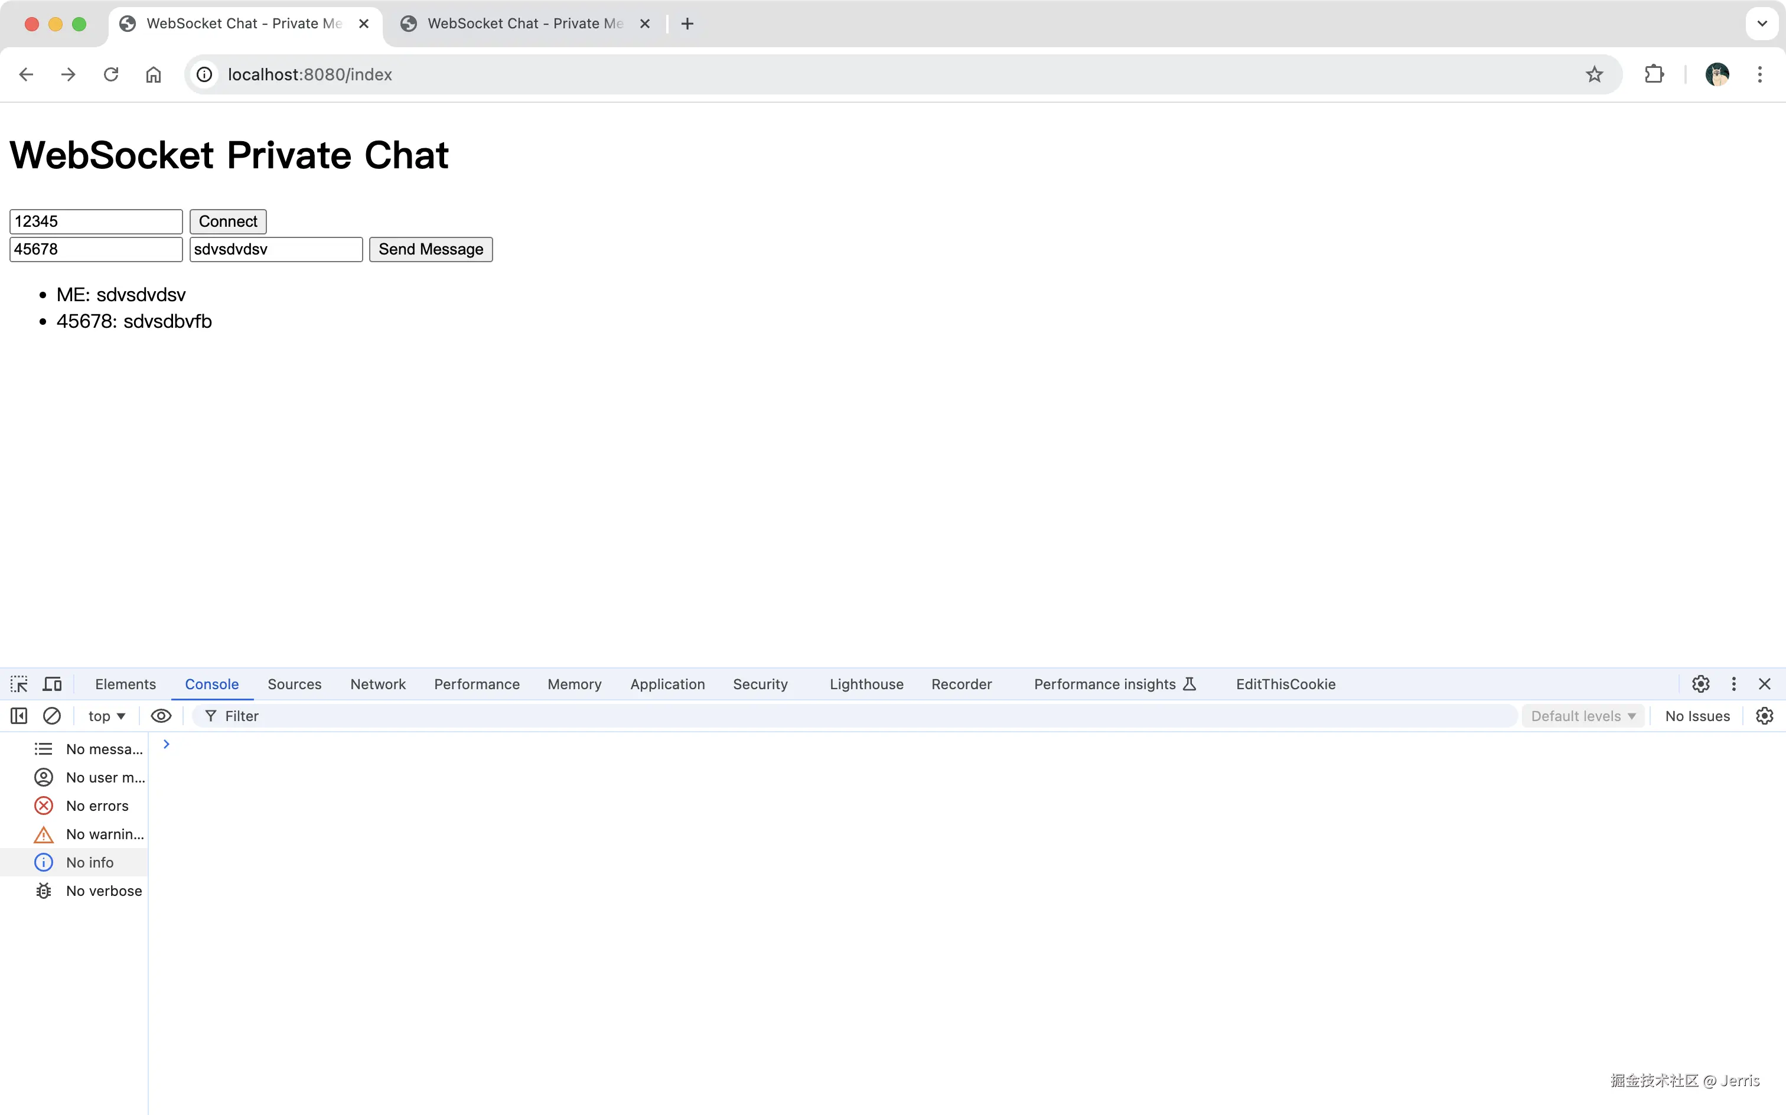
Task: Click the inspect element selector icon
Action: click(x=19, y=684)
